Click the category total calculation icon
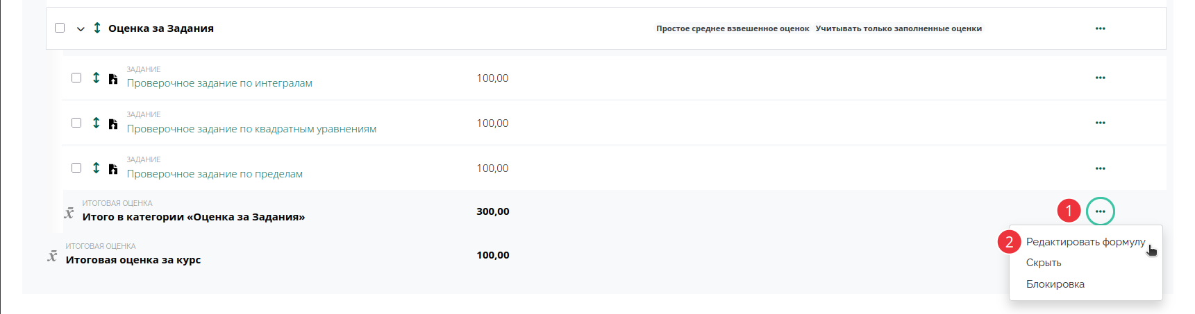The height and width of the screenshot is (314, 1195). (x=69, y=213)
